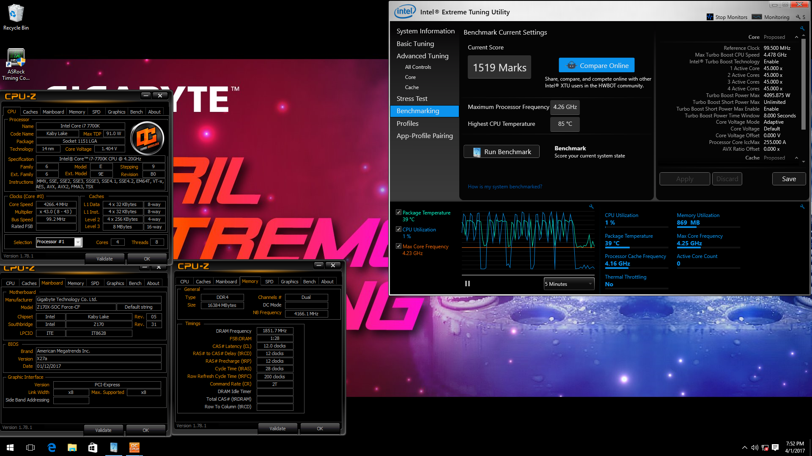Pause the XTU monitoring graph
Image resolution: width=812 pixels, height=456 pixels.
click(467, 284)
